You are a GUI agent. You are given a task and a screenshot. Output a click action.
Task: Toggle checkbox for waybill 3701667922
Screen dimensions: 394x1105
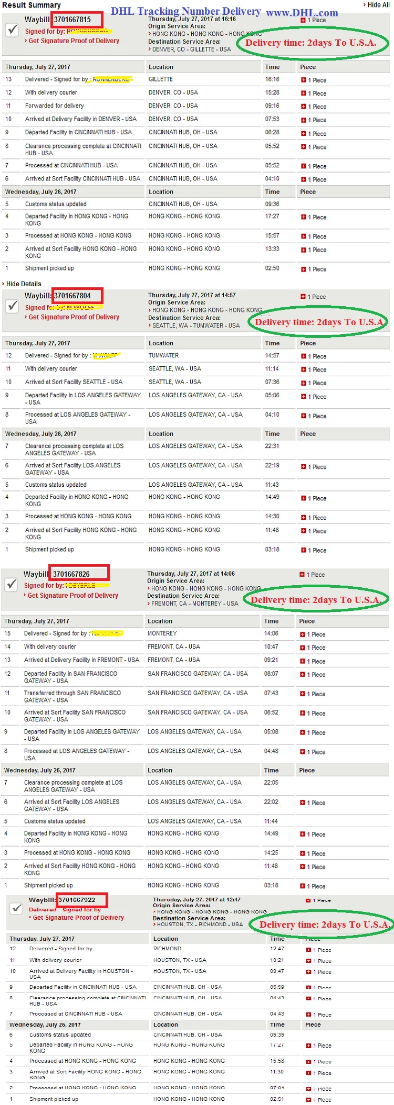click(17, 908)
